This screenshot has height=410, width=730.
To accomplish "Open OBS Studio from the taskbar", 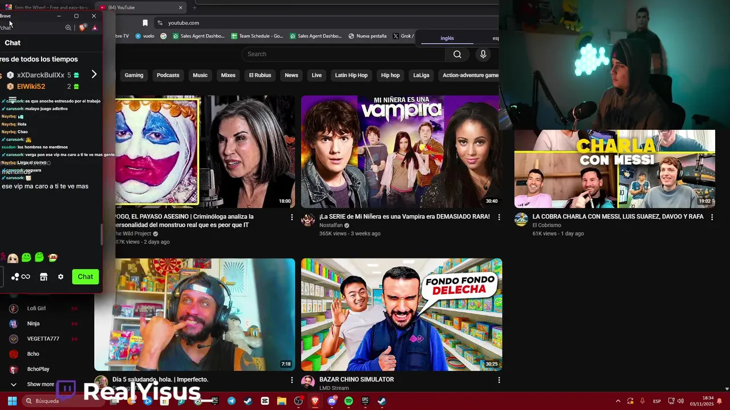I will pos(298,401).
